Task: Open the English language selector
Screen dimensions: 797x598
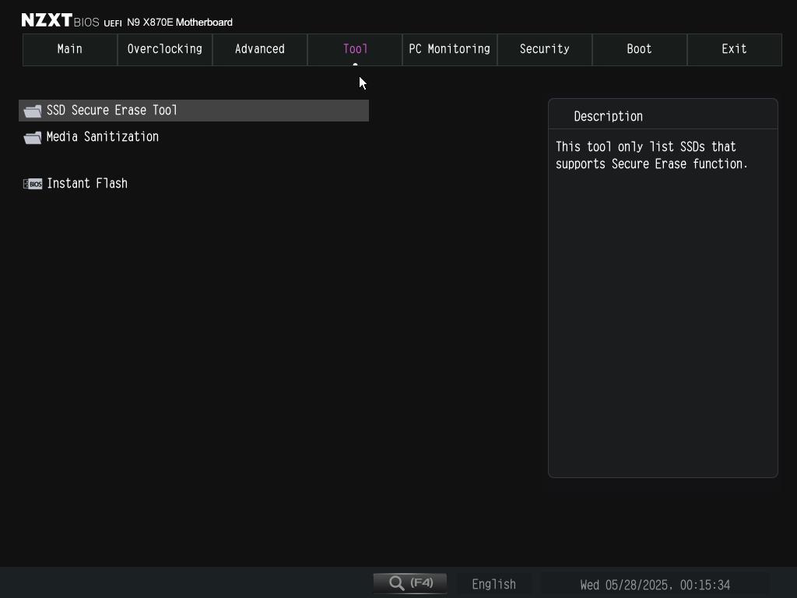Action: click(x=493, y=584)
